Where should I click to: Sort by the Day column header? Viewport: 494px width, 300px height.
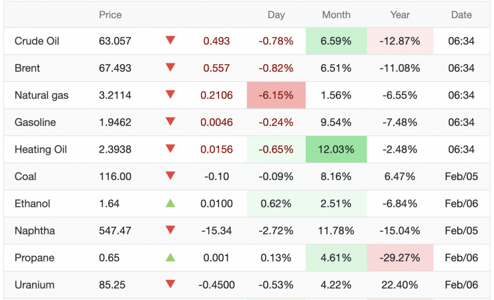click(x=276, y=15)
